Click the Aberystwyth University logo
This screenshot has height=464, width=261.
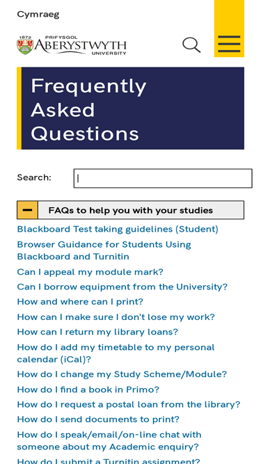[72, 45]
